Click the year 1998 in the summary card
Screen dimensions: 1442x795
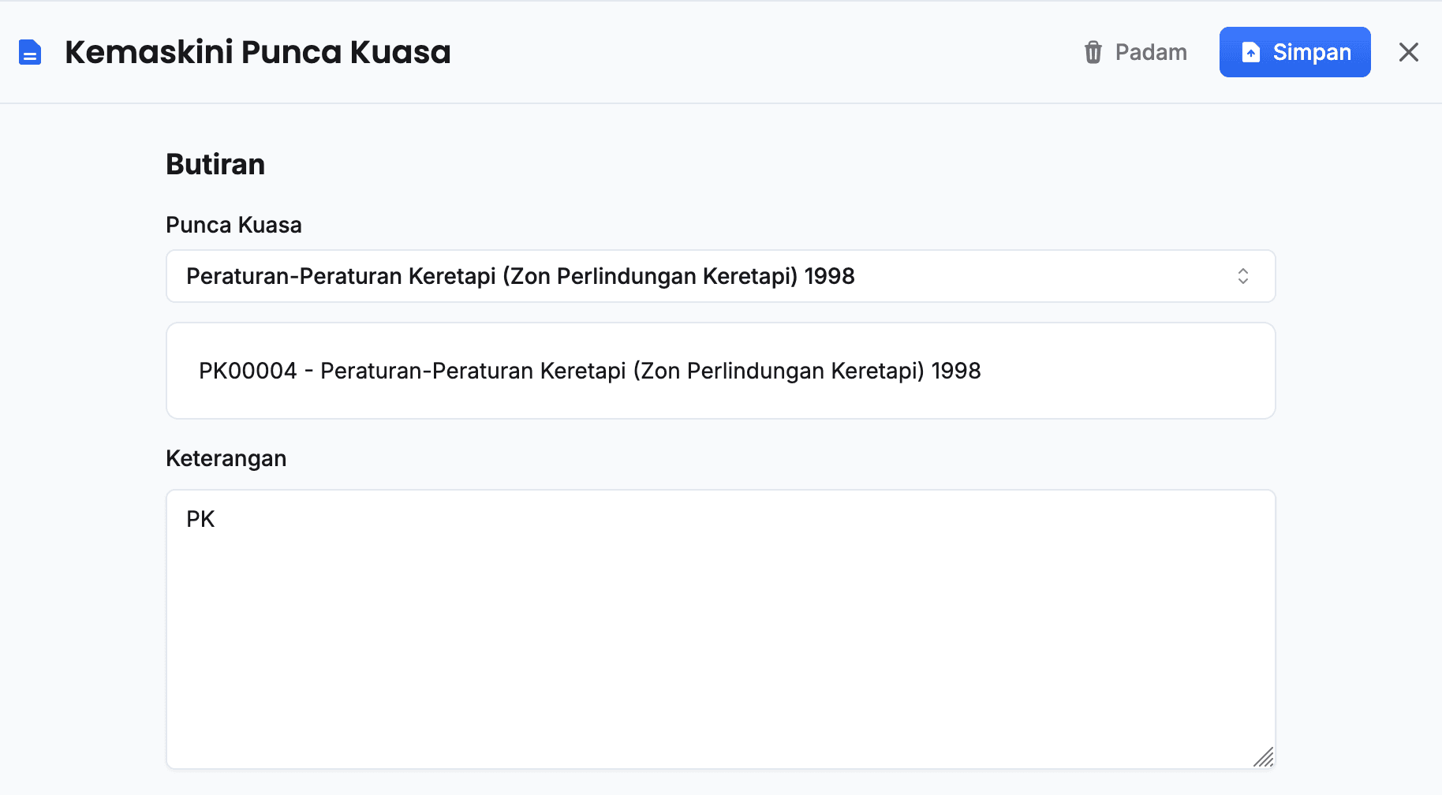coord(955,371)
